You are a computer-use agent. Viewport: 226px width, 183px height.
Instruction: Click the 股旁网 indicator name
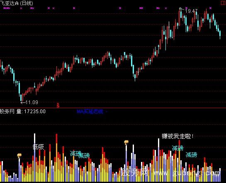coord(7,111)
